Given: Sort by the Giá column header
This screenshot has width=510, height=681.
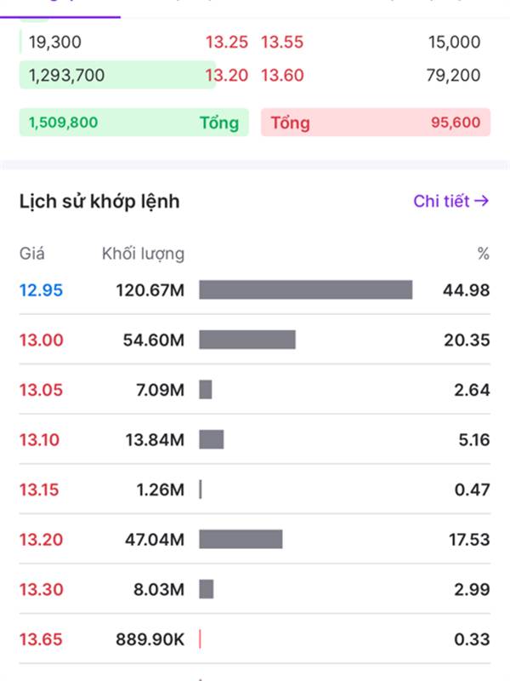Looking at the screenshot, I should [x=32, y=254].
